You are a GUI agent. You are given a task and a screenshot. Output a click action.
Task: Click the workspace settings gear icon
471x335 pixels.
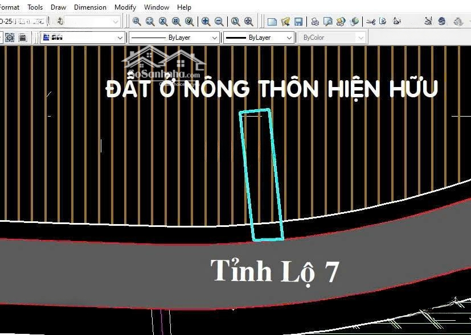[x=10, y=38]
